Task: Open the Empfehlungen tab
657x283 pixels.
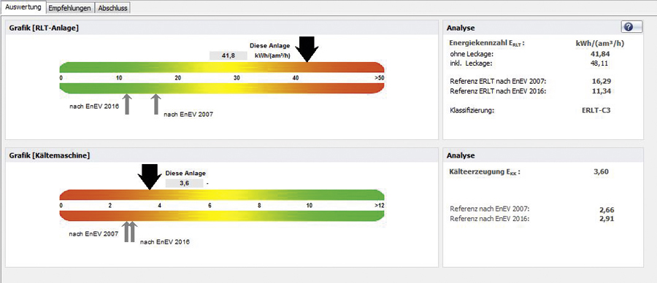Action: (x=70, y=8)
